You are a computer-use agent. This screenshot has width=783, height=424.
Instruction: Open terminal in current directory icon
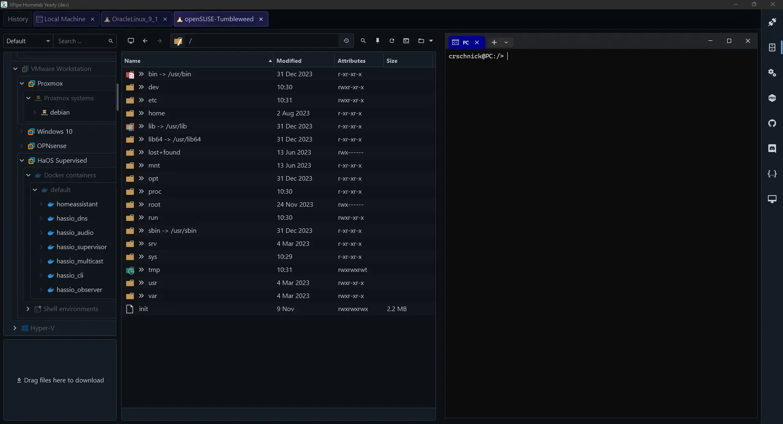[x=406, y=41]
